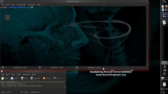
Task: Switch to the KWrite task in panel
Action: [165, 23]
